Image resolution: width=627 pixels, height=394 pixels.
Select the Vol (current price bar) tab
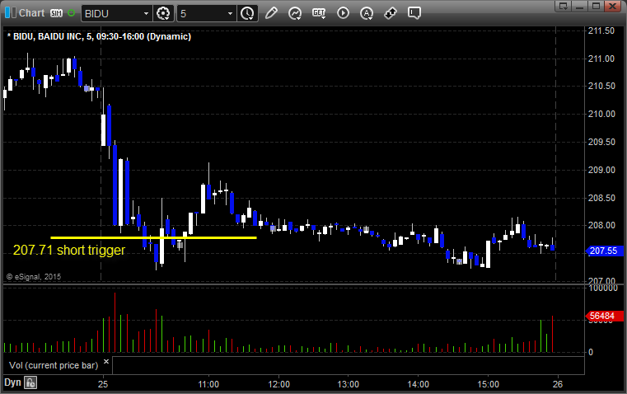point(51,364)
